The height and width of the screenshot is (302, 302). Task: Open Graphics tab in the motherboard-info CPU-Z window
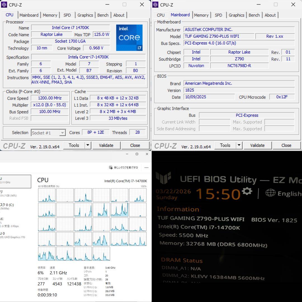pos(236,15)
